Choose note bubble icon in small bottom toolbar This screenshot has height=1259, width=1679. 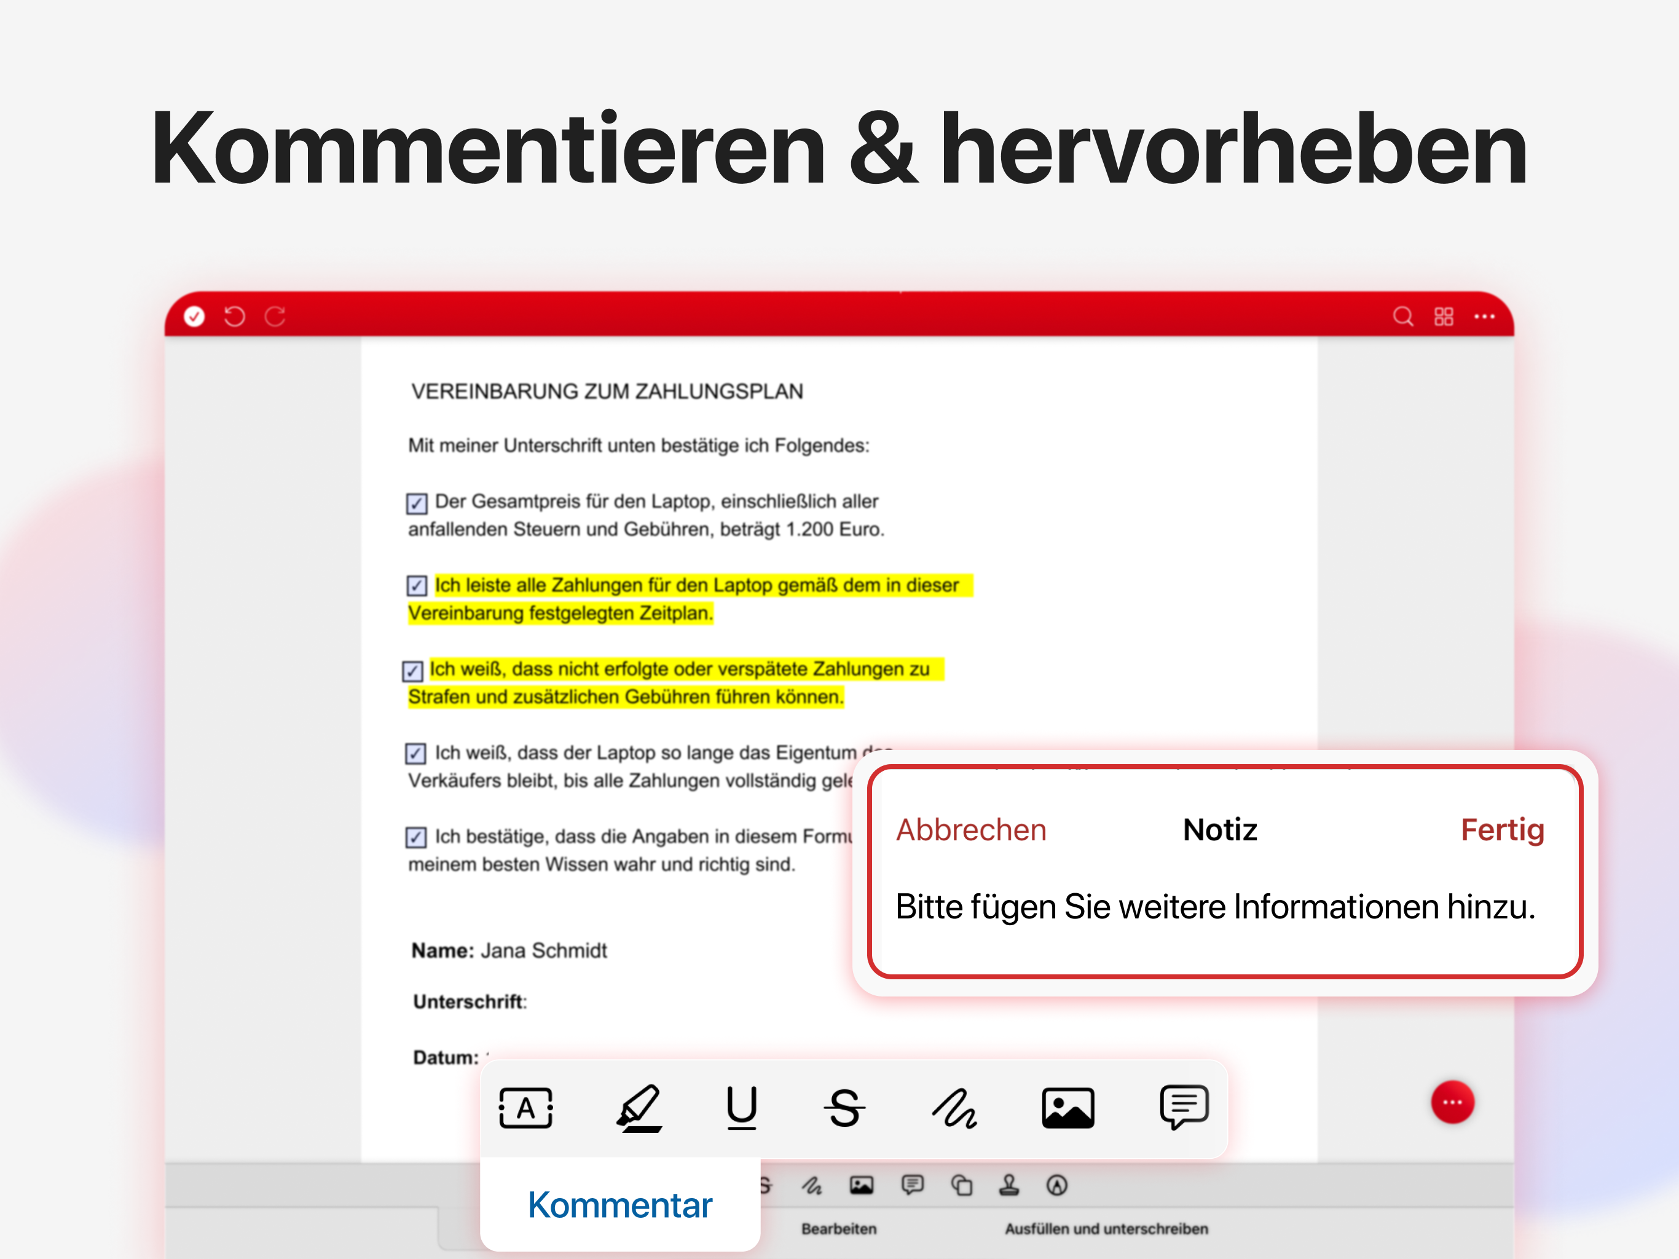coord(913,1185)
